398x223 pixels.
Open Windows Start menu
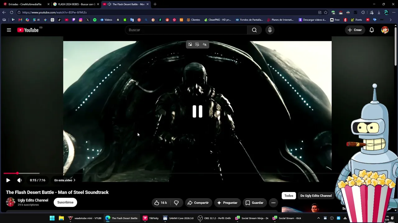(x=52, y=218)
